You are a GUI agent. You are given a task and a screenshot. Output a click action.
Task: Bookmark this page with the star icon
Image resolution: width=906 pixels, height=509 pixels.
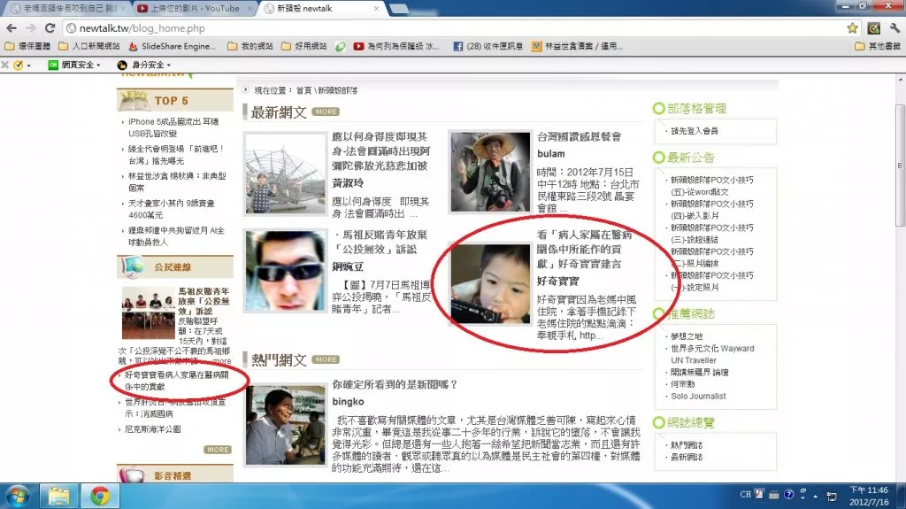[x=852, y=27]
